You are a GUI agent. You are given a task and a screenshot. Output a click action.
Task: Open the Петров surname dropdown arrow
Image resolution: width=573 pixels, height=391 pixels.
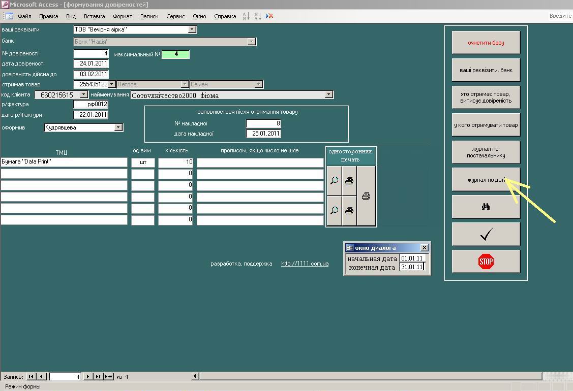[x=185, y=84]
